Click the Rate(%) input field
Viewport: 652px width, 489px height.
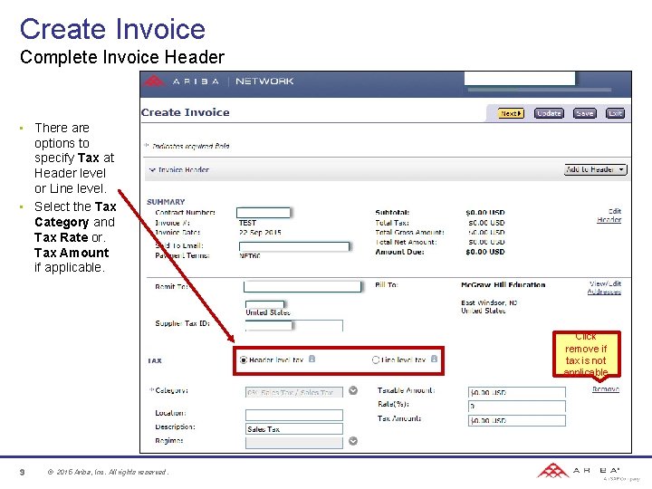517,406
